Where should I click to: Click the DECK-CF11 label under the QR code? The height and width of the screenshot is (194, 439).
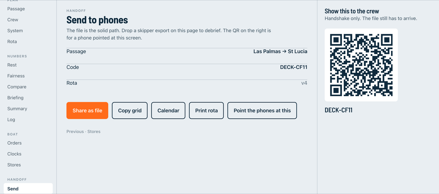tap(339, 110)
